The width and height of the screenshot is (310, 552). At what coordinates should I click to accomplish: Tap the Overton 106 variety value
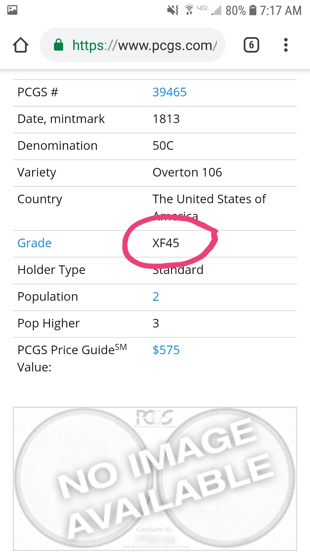(187, 172)
